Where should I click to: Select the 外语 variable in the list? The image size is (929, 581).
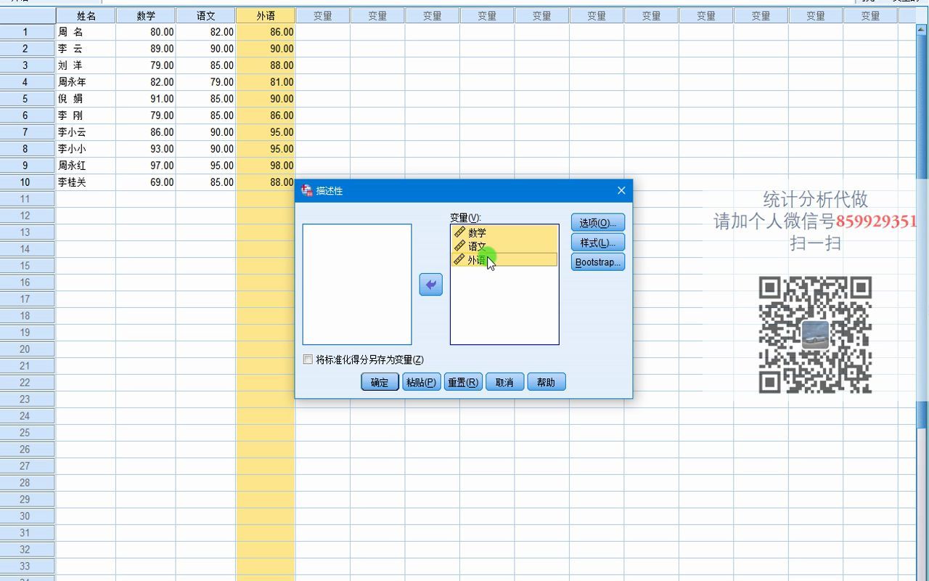pyautogui.click(x=504, y=259)
